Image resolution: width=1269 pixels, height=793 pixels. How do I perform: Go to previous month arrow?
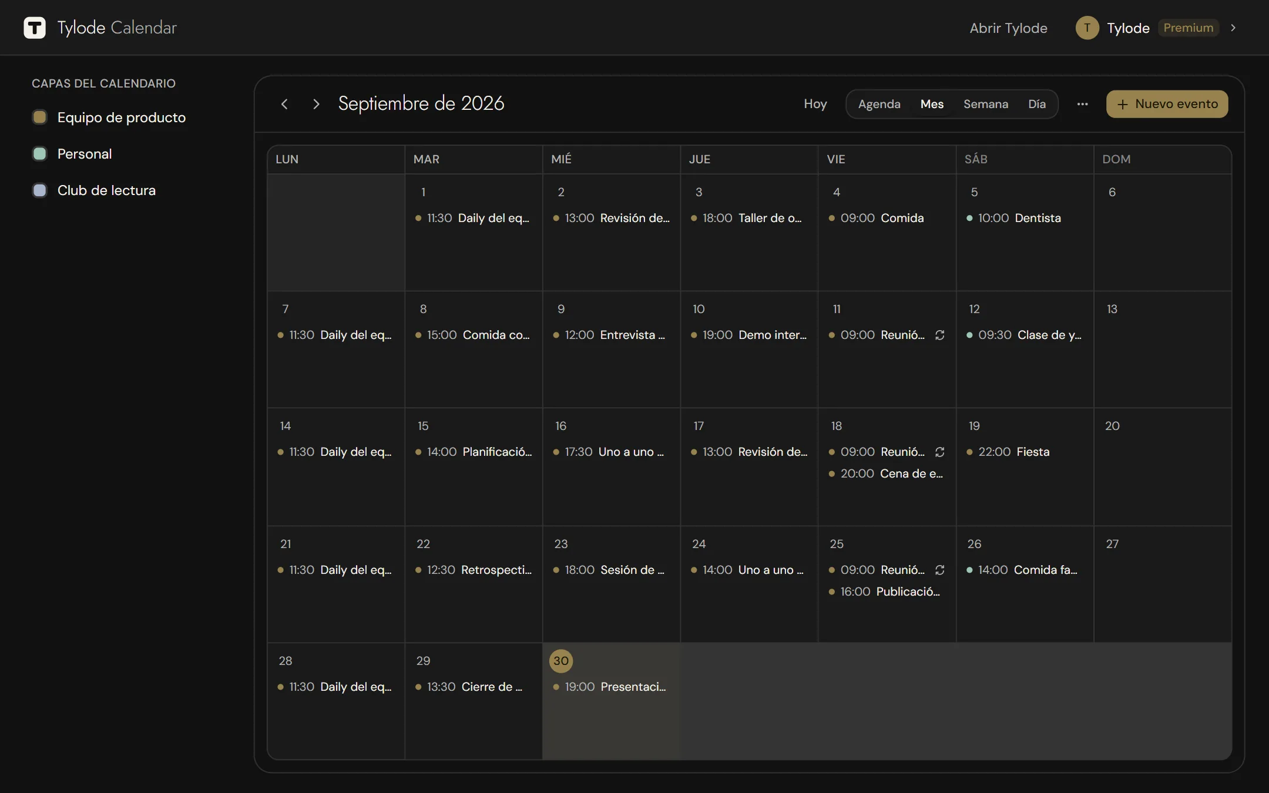click(x=285, y=104)
